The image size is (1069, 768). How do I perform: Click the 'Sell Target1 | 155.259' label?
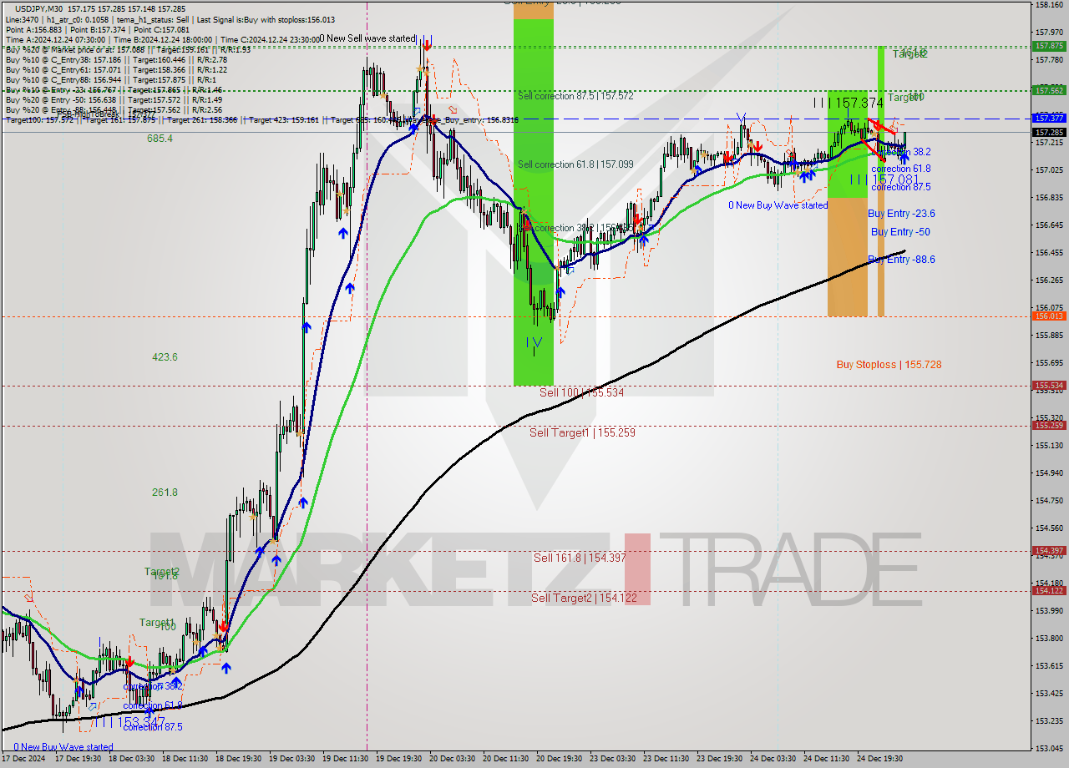coord(582,432)
